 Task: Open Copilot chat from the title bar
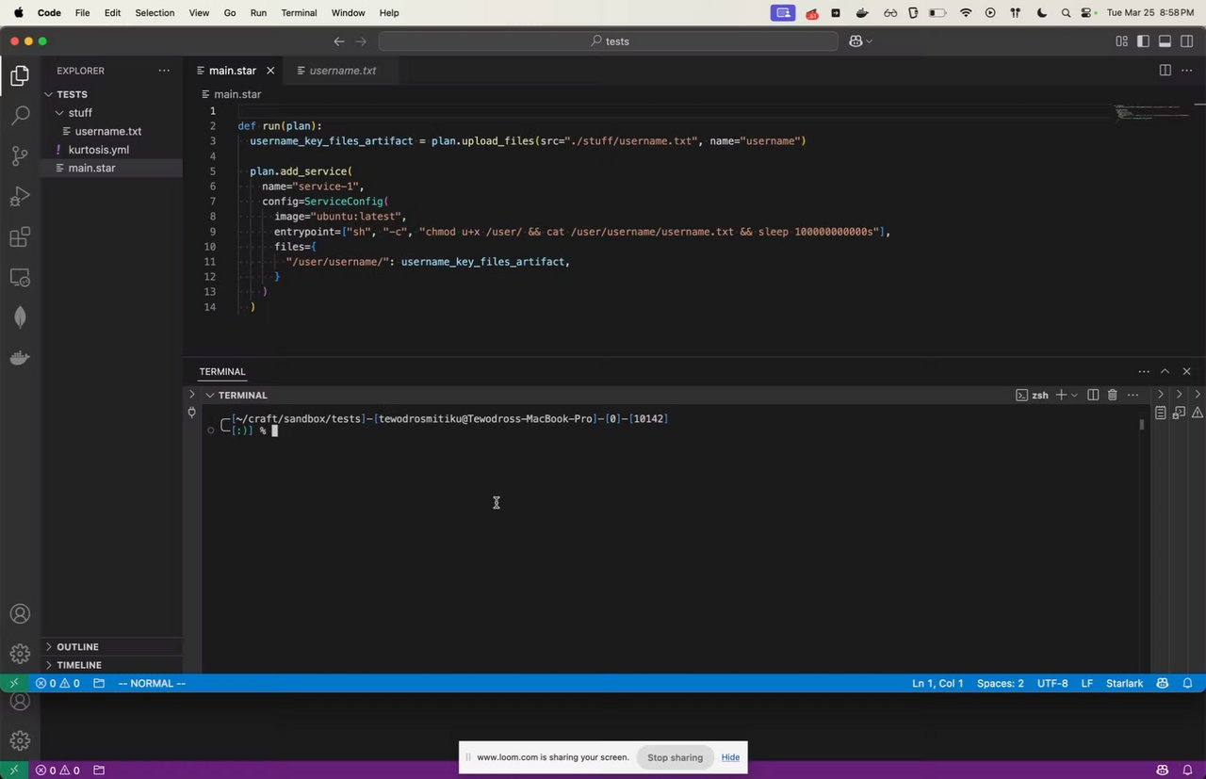[x=856, y=41]
